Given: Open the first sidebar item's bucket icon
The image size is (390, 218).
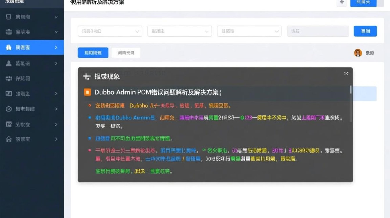Looking at the screenshot, I should click(x=9, y=17).
